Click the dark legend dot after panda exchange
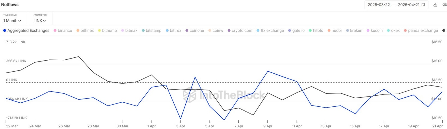The image size is (447, 129). 444,30
